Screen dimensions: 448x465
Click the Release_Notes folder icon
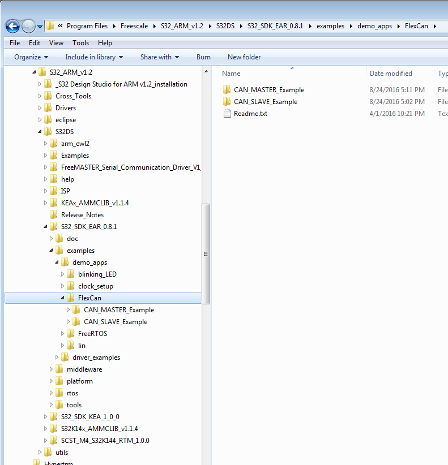click(54, 214)
